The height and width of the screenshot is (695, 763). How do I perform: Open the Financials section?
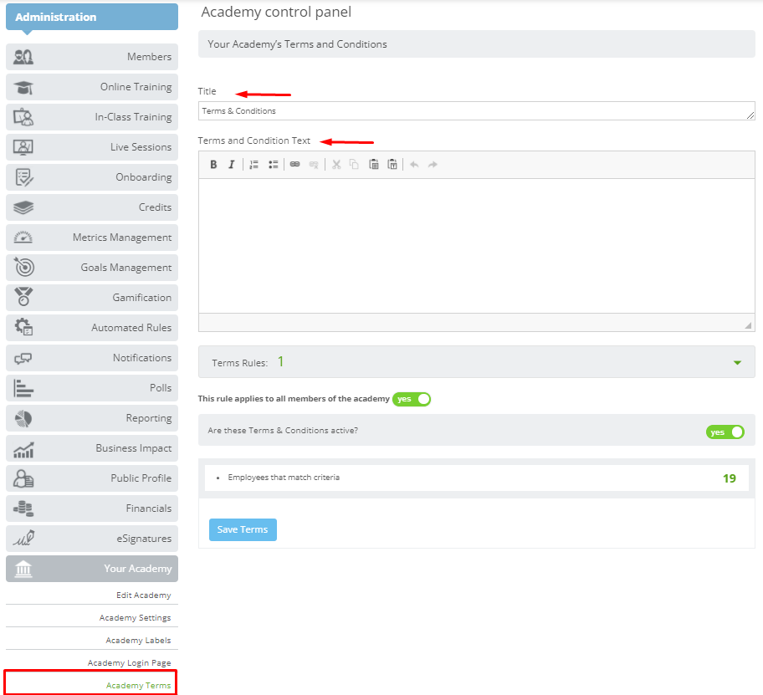point(92,508)
